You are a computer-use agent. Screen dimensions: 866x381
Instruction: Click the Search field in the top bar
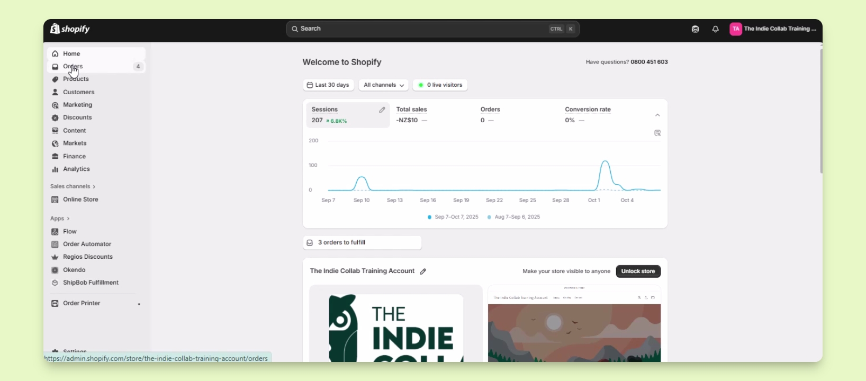coord(433,29)
